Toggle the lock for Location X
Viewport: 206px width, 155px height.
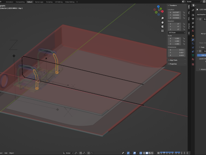[x=184, y=12]
